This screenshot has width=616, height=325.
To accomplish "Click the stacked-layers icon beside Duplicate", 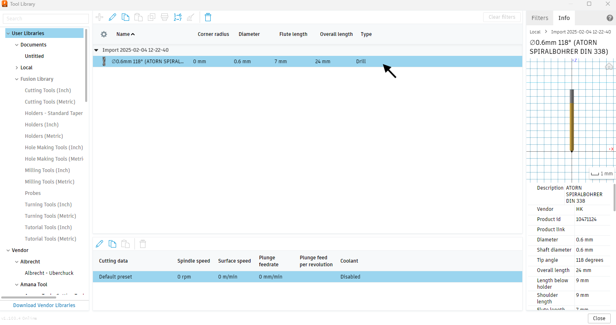I will [165, 17].
